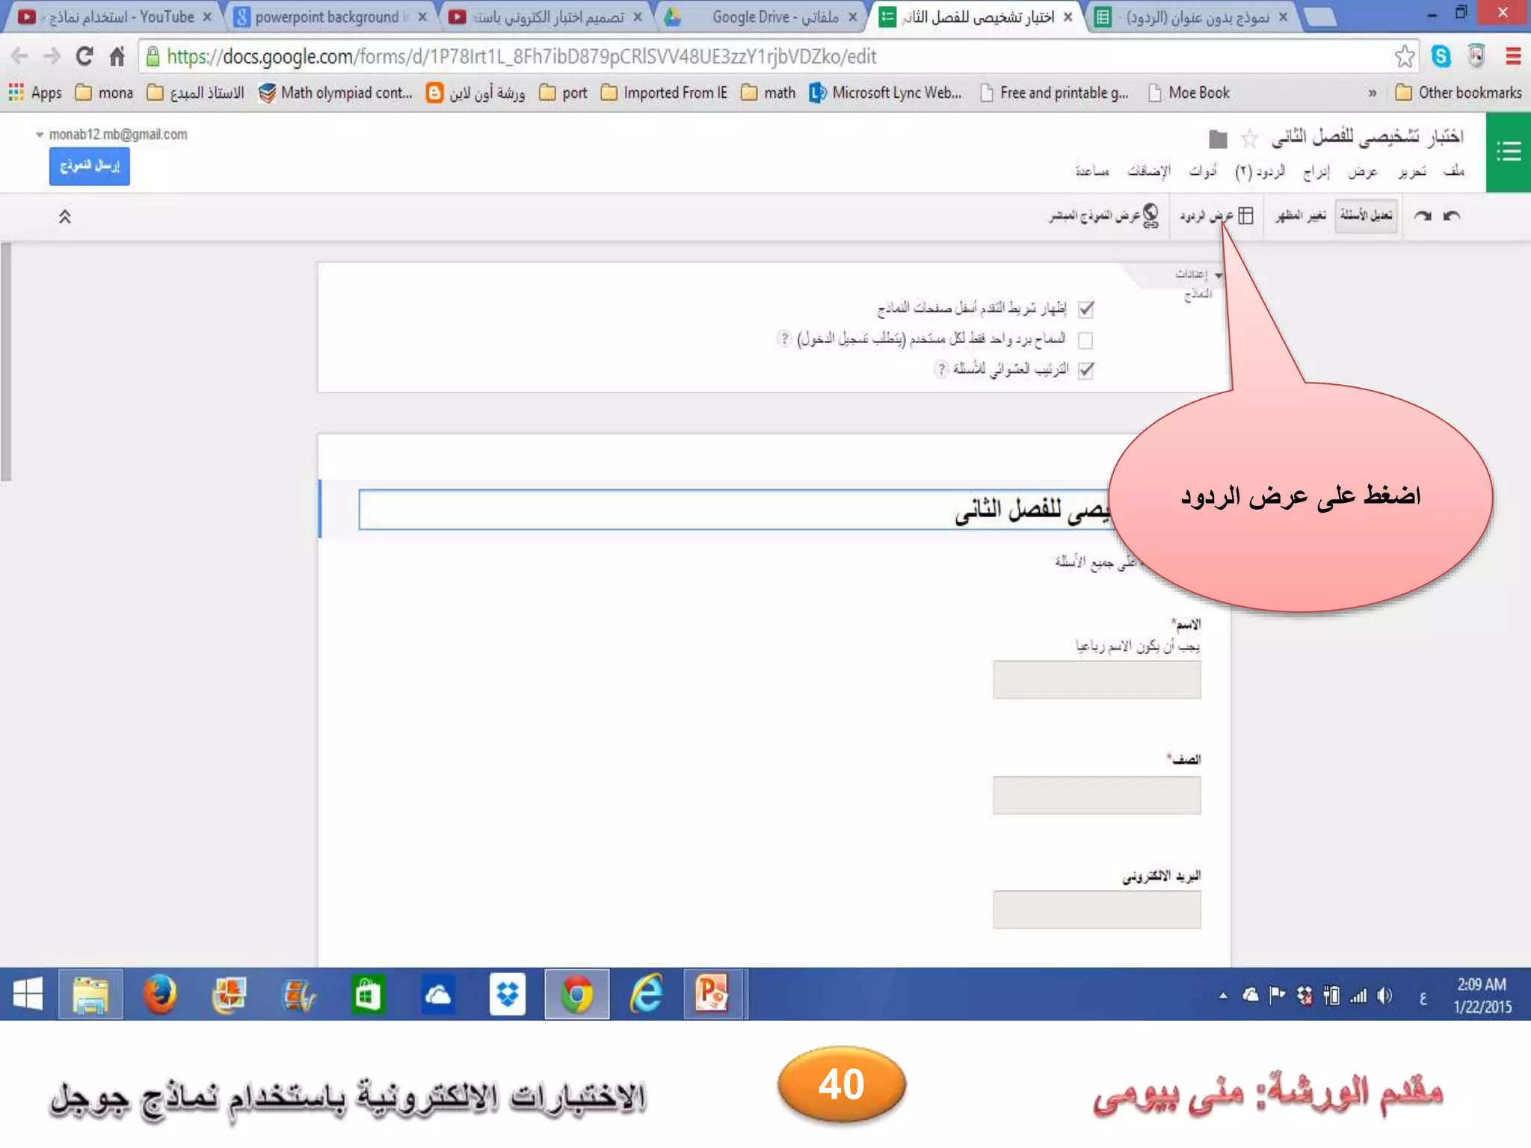Open the إدراج menu

[x=1316, y=171]
